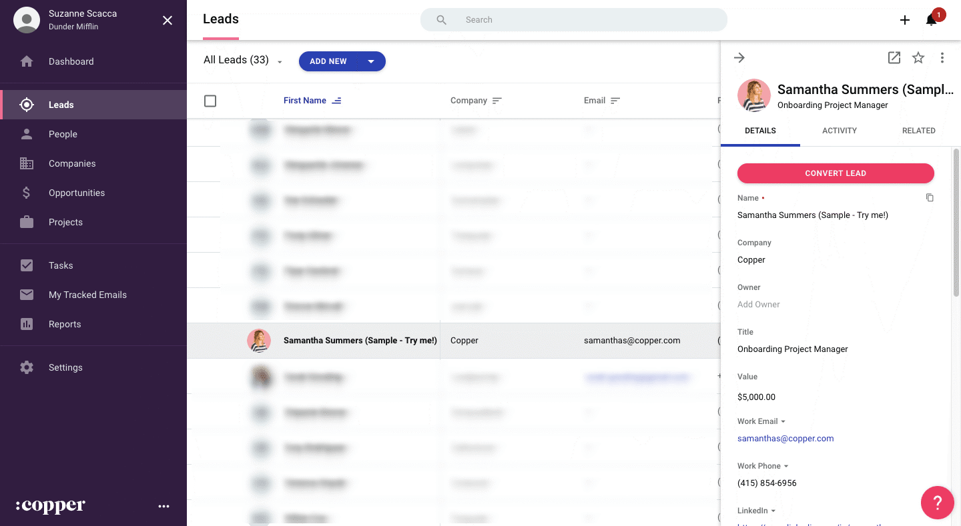Open the sidebar three-dot more menu

click(164, 507)
